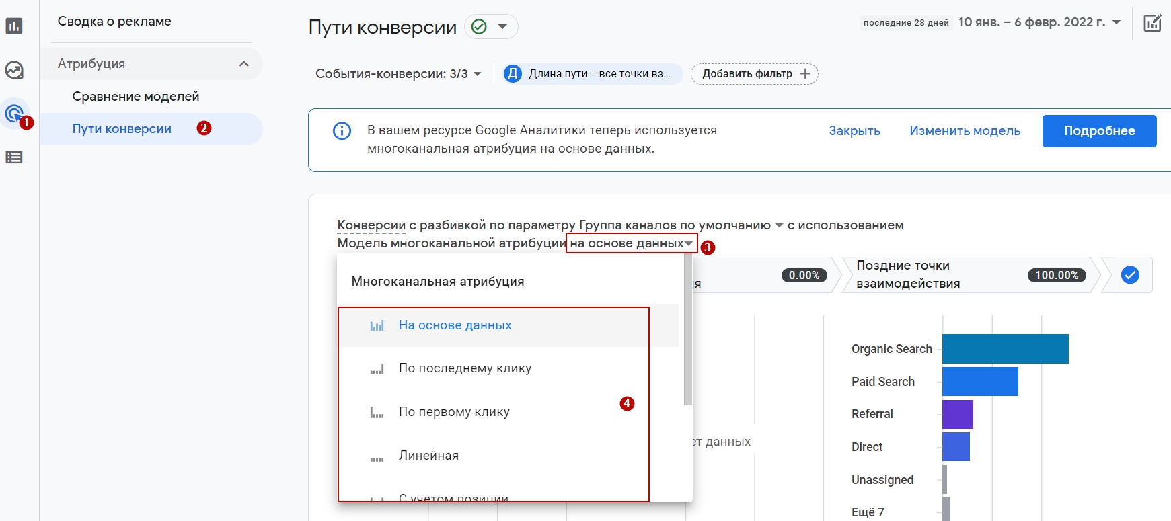Open the на основе данных model dropdown
1171x521 pixels.
click(x=632, y=243)
